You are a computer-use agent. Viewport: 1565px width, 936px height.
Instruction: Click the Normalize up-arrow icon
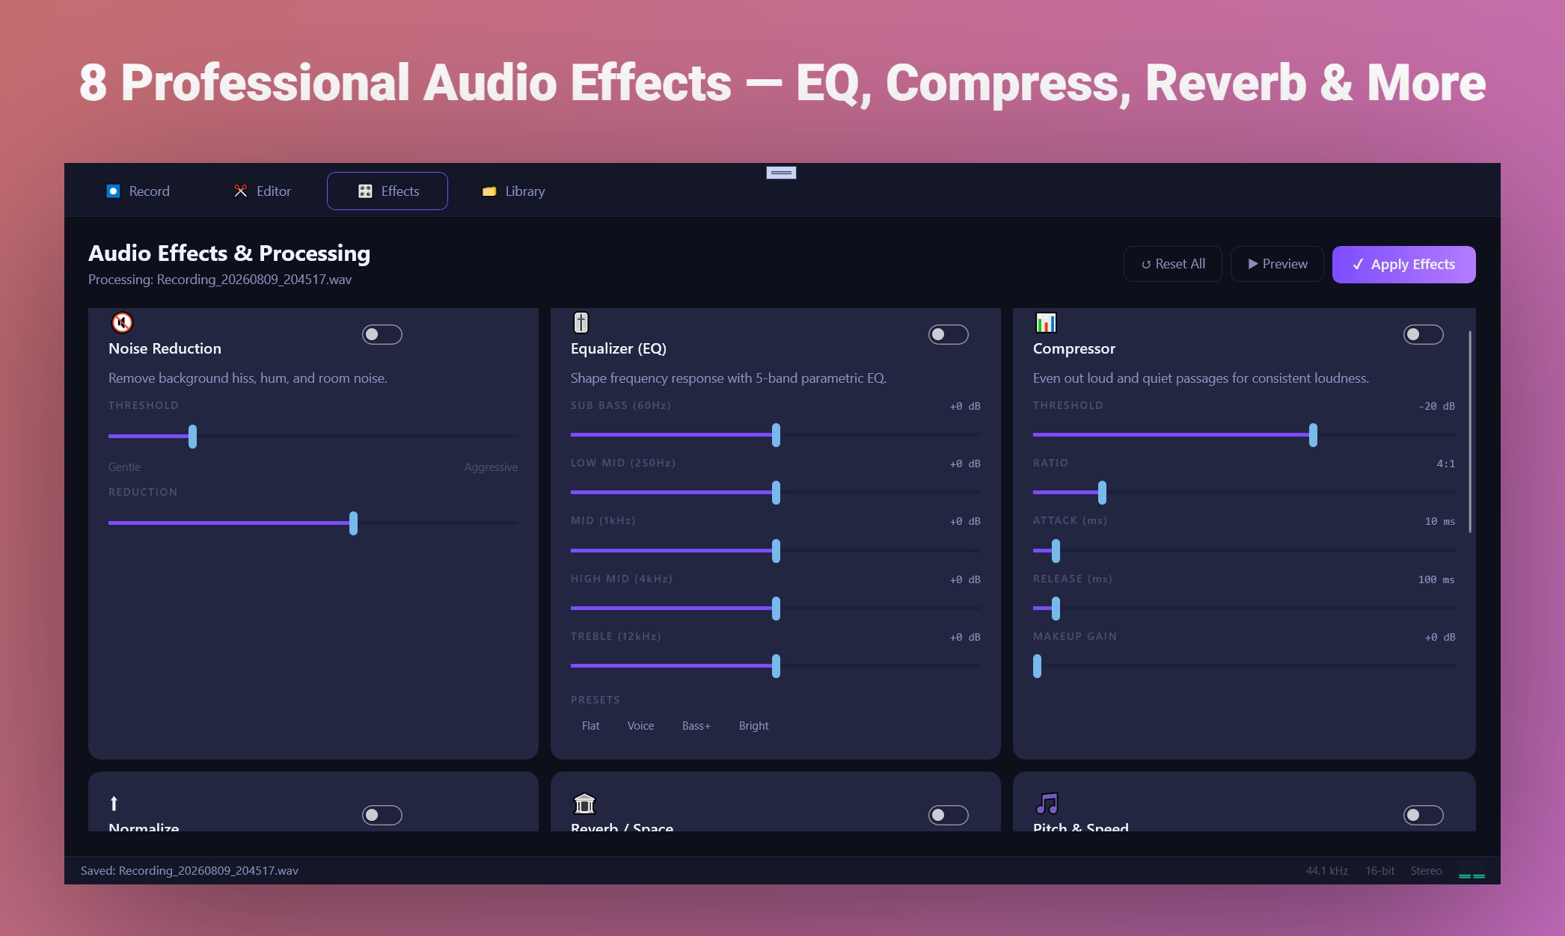tap(114, 803)
